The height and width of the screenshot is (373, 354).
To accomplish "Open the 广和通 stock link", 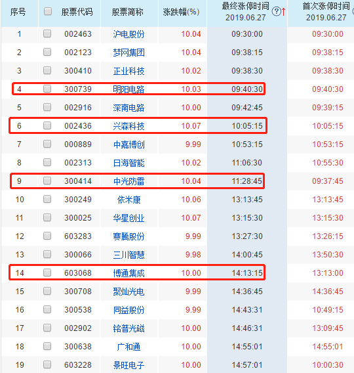I will pyautogui.click(x=128, y=347).
